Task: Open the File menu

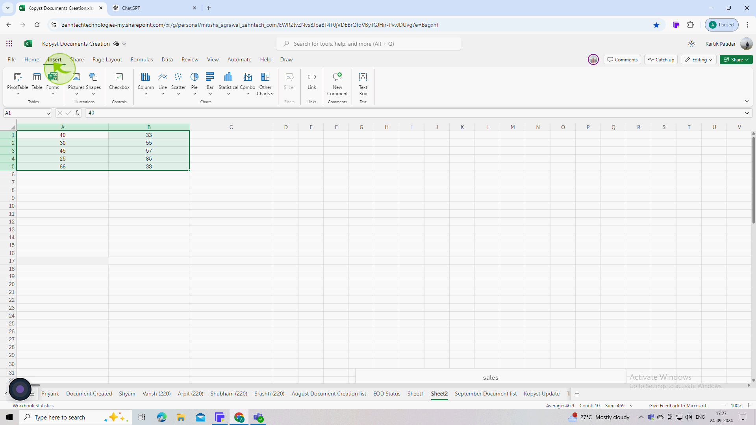Action: pos(11,59)
